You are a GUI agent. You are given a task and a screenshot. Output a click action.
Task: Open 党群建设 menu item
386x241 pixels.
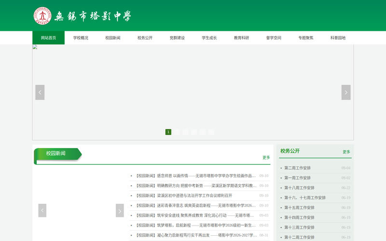click(177, 38)
